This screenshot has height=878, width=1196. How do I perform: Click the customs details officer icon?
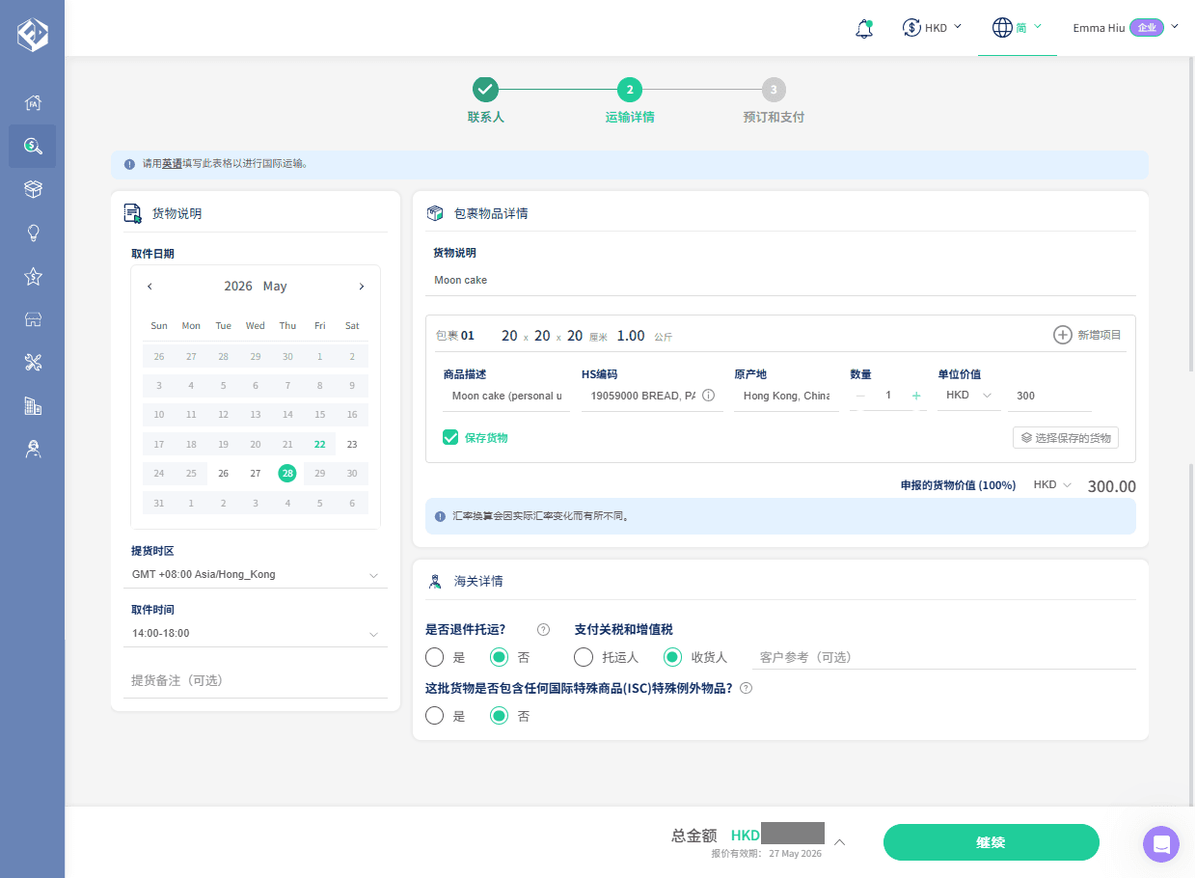pos(435,581)
